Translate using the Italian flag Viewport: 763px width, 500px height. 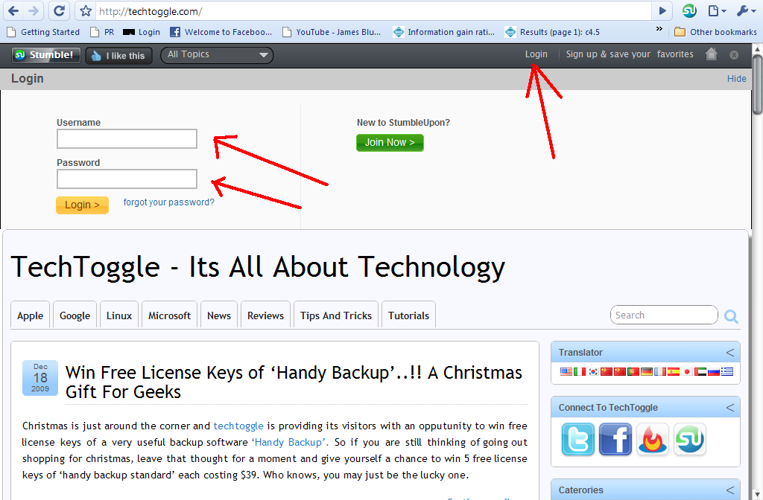580,372
